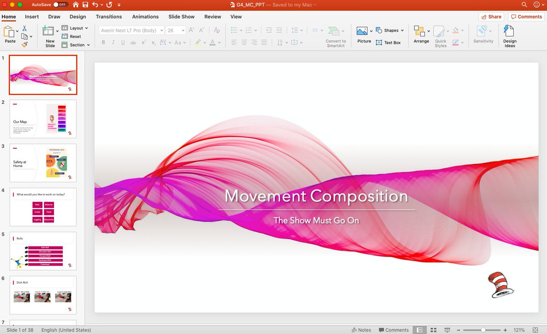Click the Home icon in the title bar
The image size is (547, 334).
[x=76, y=5]
